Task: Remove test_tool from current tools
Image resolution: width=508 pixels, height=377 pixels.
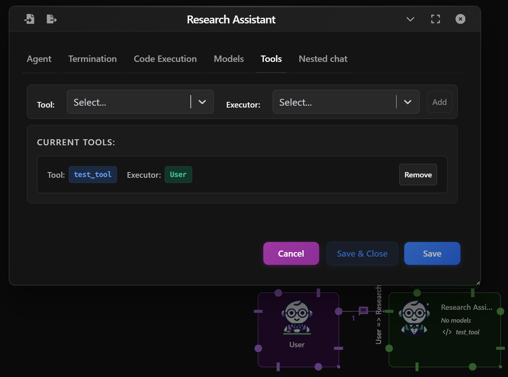Action: (x=418, y=174)
